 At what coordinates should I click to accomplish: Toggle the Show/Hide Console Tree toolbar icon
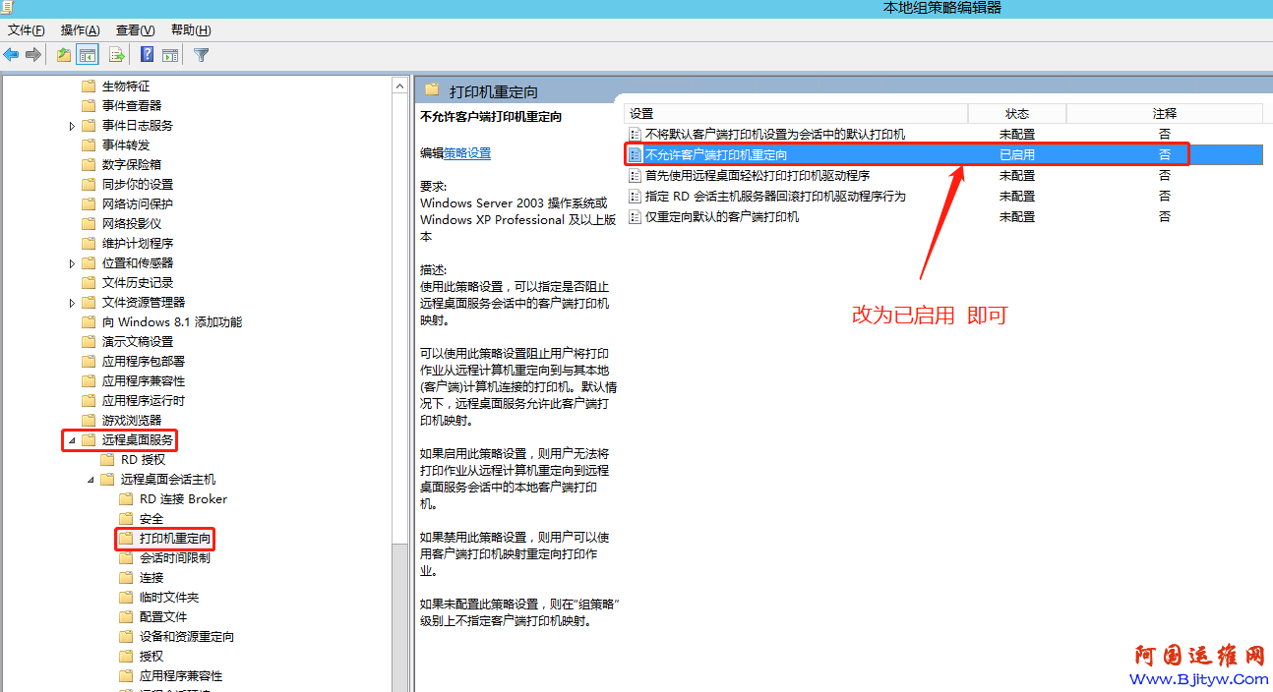pyautogui.click(x=88, y=55)
